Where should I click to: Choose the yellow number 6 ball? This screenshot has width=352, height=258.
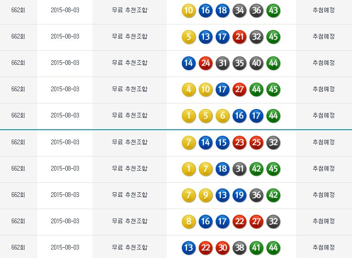(222, 116)
